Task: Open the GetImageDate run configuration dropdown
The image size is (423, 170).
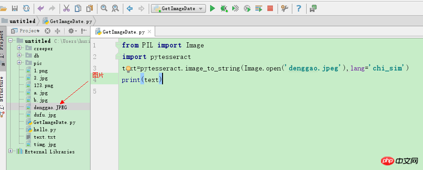Action: pyautogui.click(x=178, y=9)
